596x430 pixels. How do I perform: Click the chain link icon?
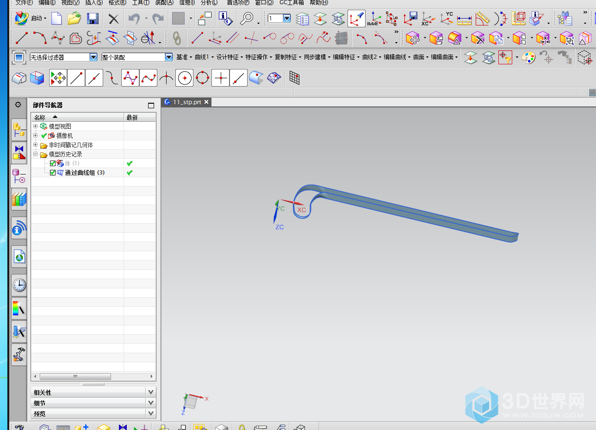pyautogui.click(x=176, y=38)
